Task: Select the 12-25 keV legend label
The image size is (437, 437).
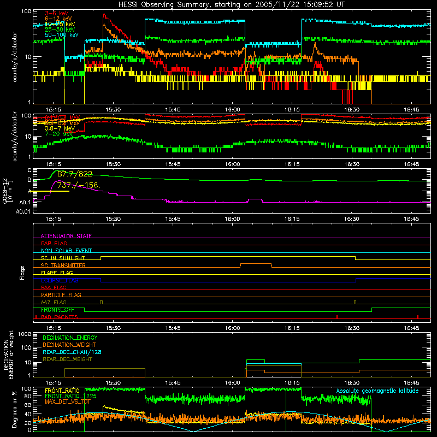Action: tap(60, 24)
